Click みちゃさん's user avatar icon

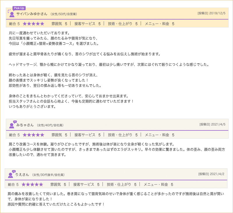[12, 126]
